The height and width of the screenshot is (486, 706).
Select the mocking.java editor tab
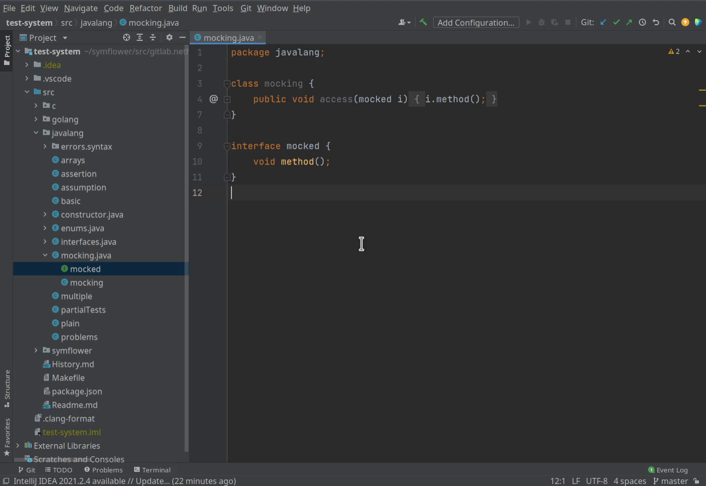[228, 38]
